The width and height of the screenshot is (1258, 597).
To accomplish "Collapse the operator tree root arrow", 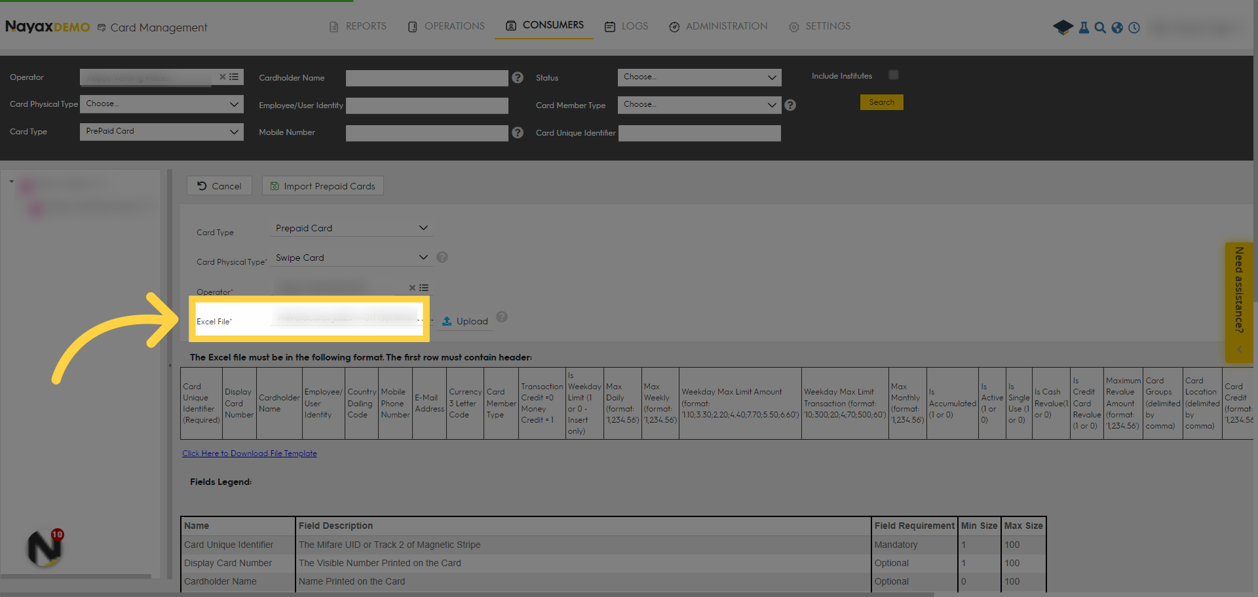I will tap(12, 182).
